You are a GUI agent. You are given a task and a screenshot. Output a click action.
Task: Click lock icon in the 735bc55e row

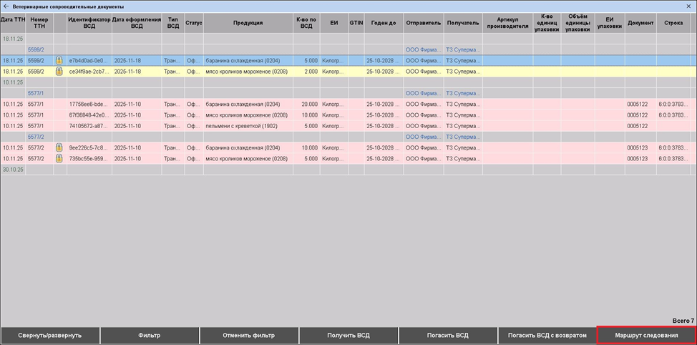[59, 158]
